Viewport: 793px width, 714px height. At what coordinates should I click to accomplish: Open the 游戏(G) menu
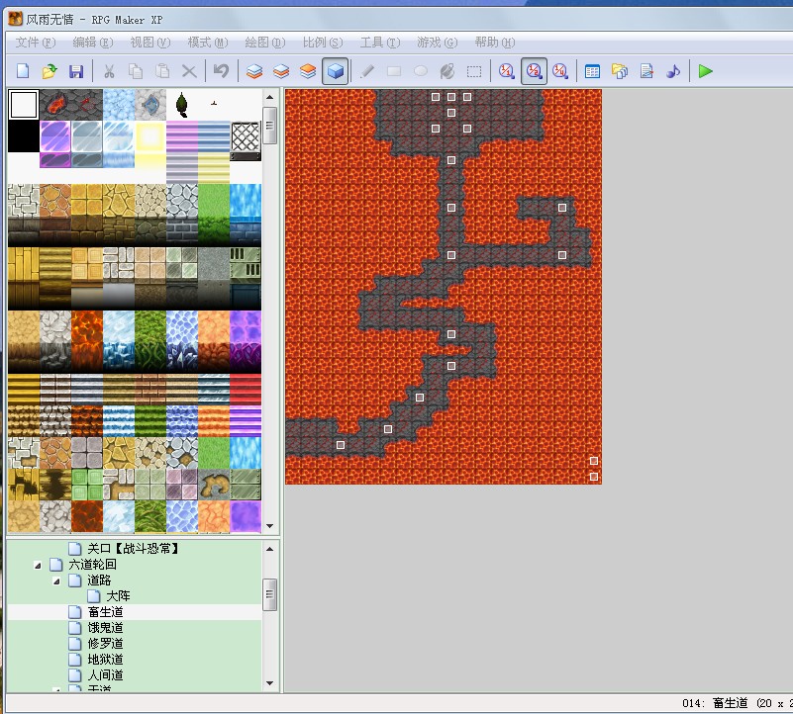point(438,43)
